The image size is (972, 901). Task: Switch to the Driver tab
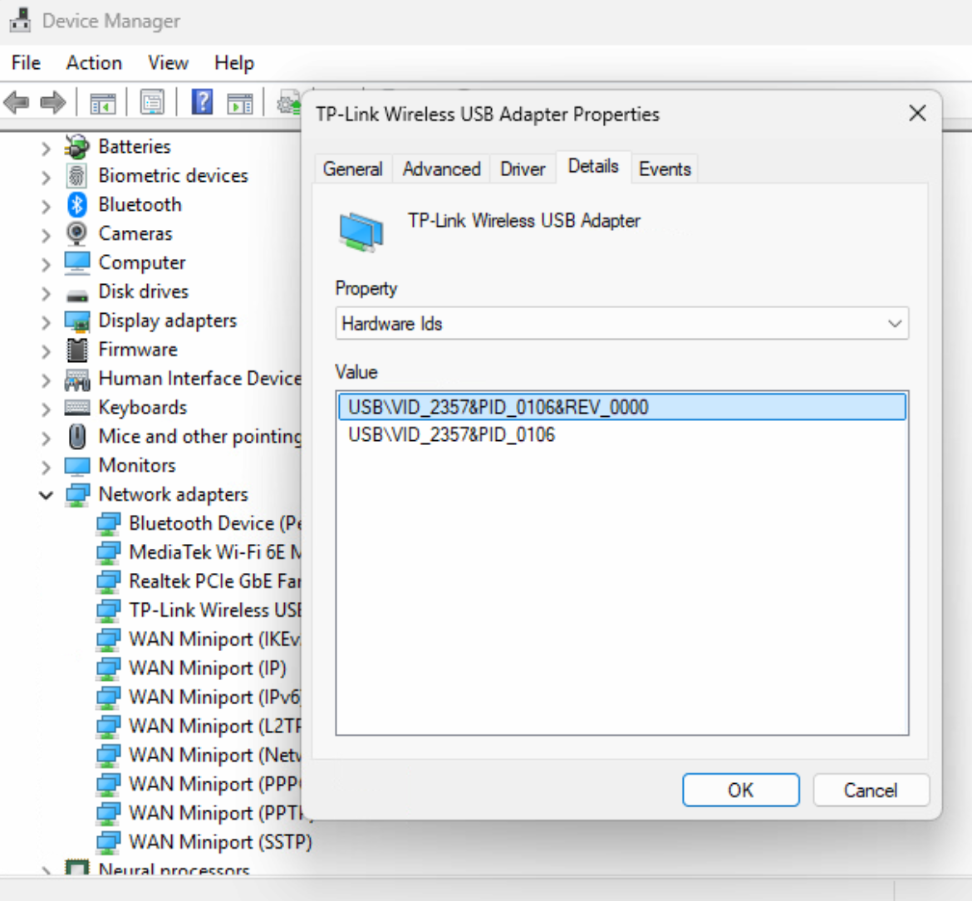(523, 169)
